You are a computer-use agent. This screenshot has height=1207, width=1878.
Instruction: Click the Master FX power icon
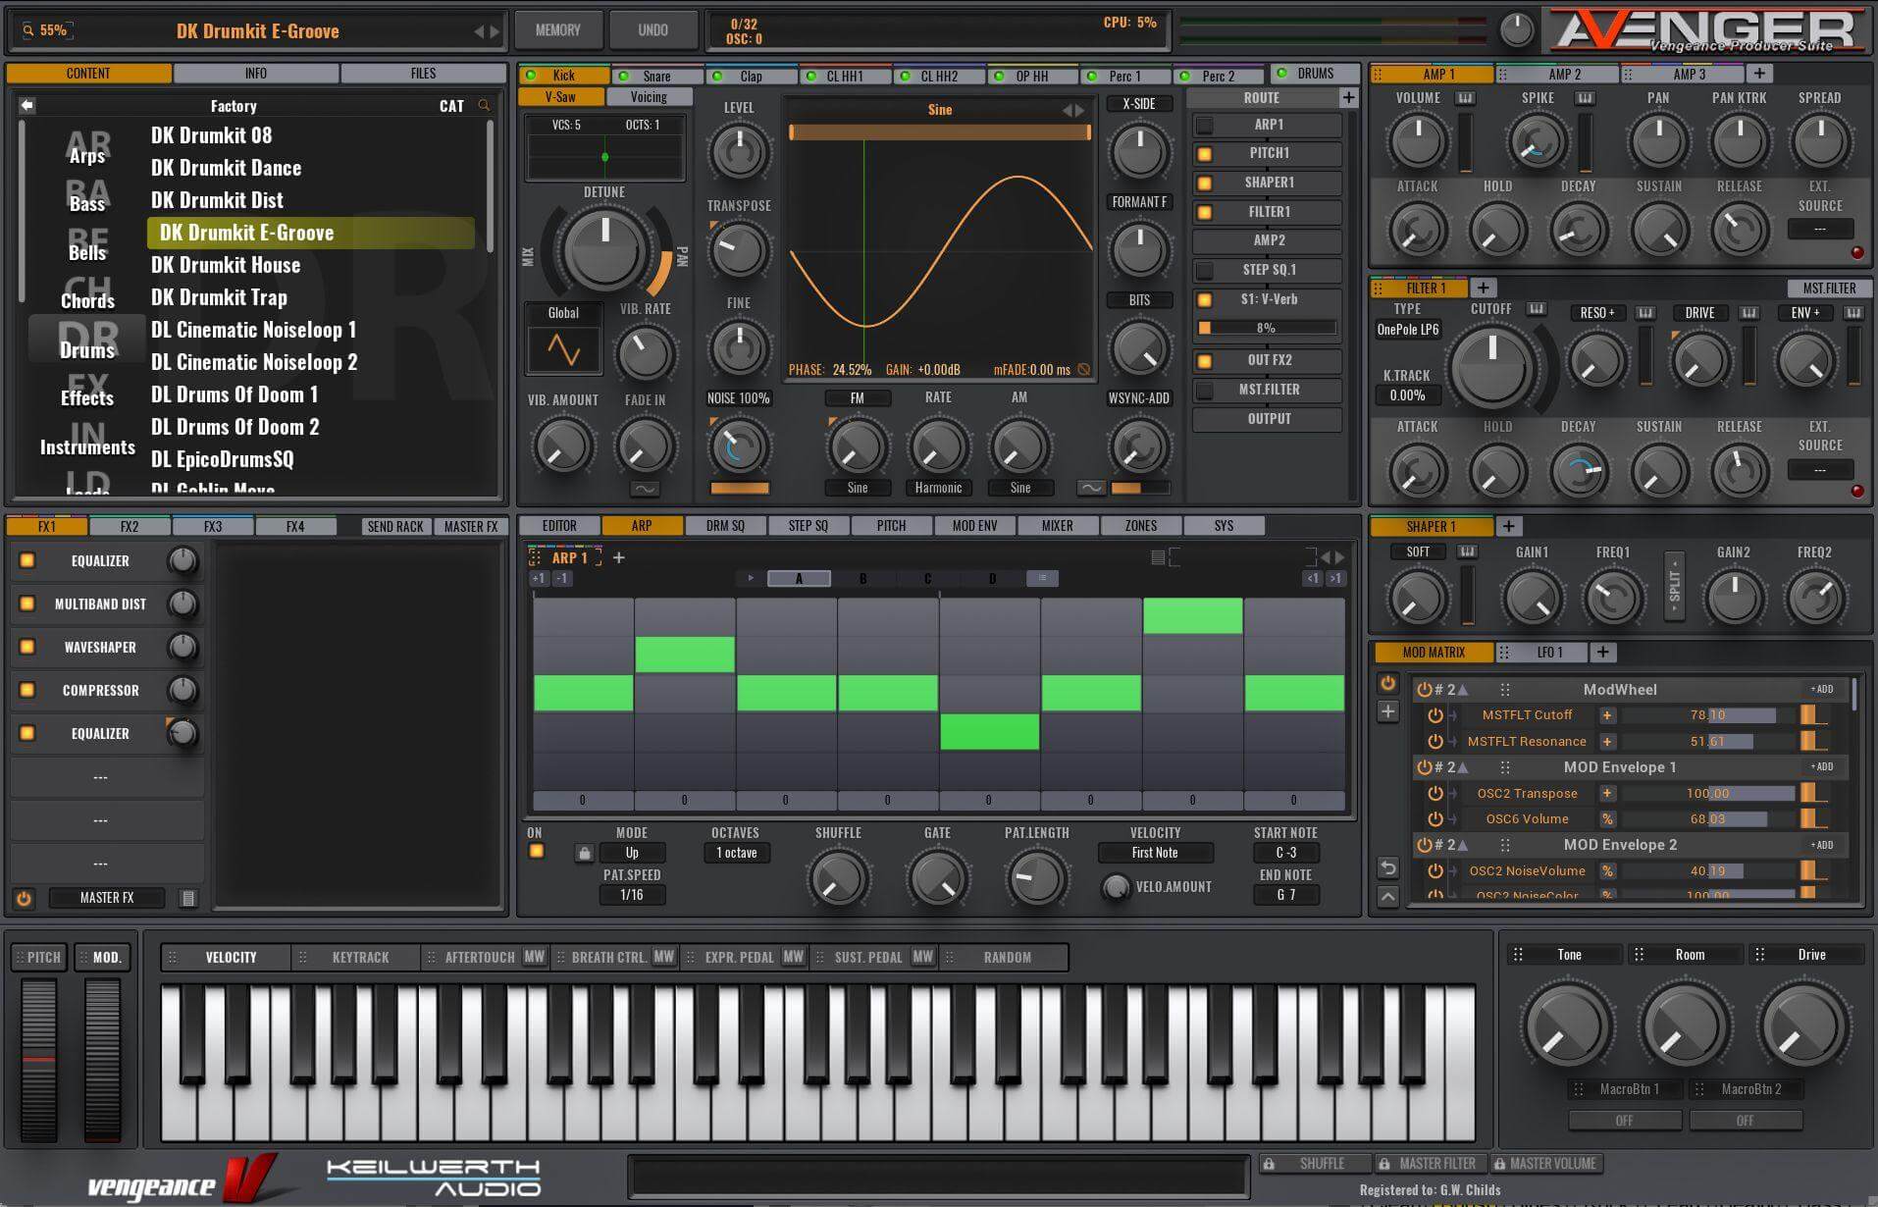24,898
